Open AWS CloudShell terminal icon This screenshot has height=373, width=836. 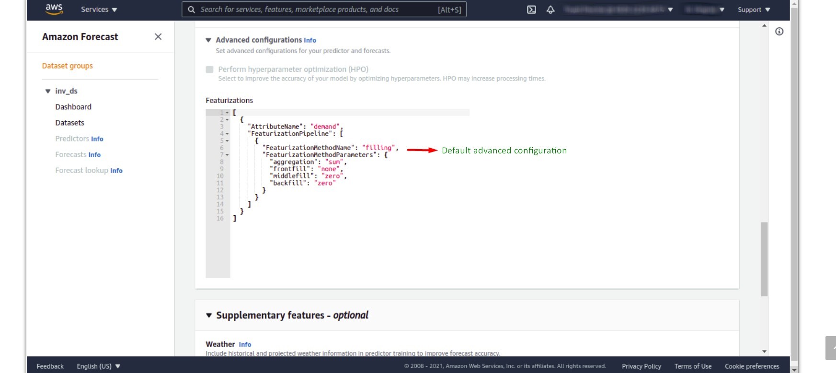pos(531,10)
